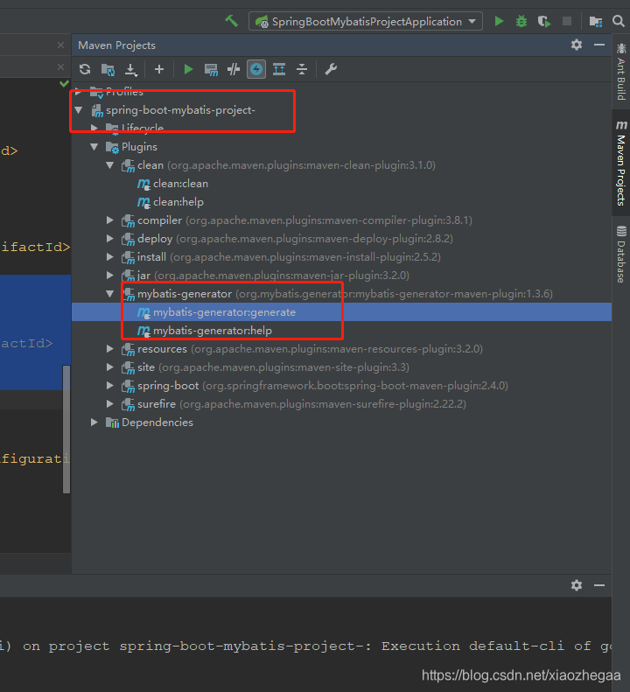Collapse the Plugins node
Image resolution: width=630 pixels, height=692 pixels.
[x=94, y=147]
